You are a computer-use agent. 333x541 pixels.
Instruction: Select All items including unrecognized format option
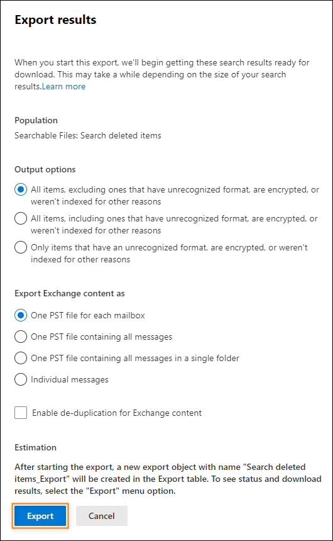(21, 218)
